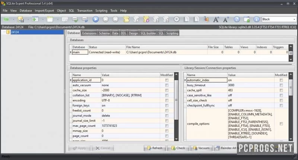Click the table with green arrow icon
The image size is (298, 160).
coord(35,19)
